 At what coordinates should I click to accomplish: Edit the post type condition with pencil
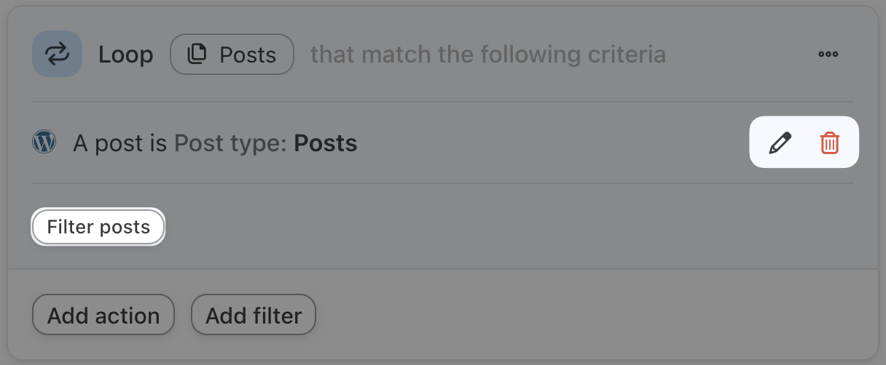coord(780,143)
